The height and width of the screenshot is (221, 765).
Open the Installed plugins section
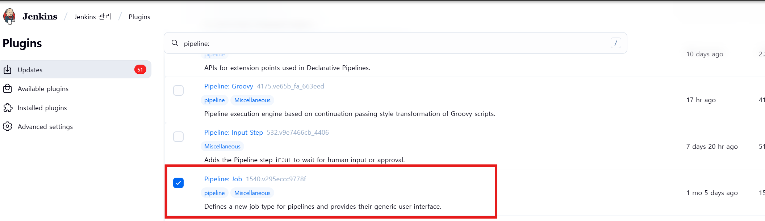(42, 108)
